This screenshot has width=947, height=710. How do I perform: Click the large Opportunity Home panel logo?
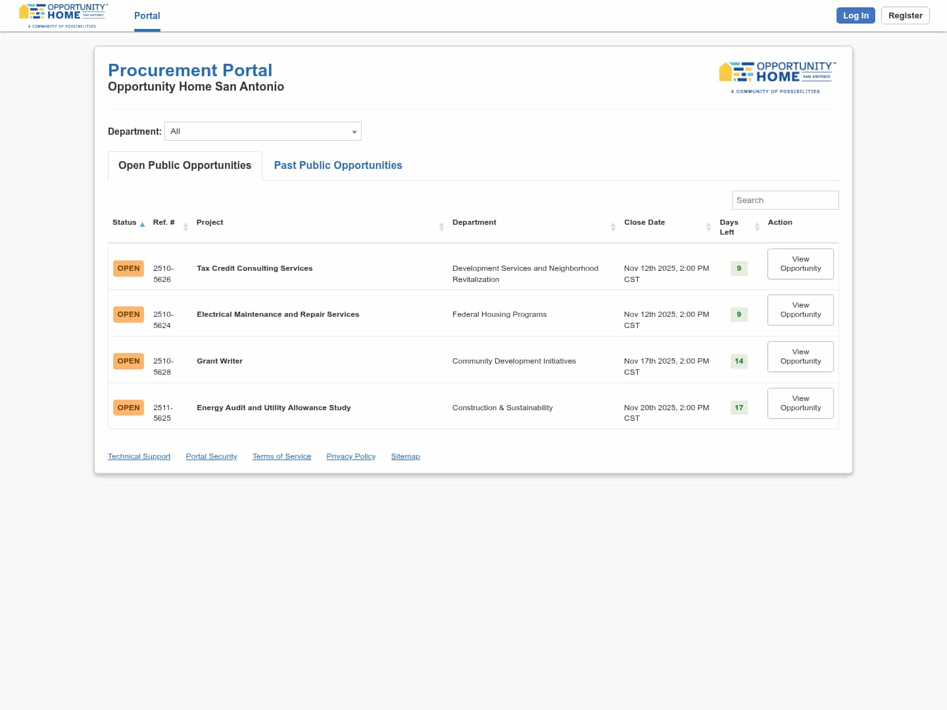pos(777,78)
